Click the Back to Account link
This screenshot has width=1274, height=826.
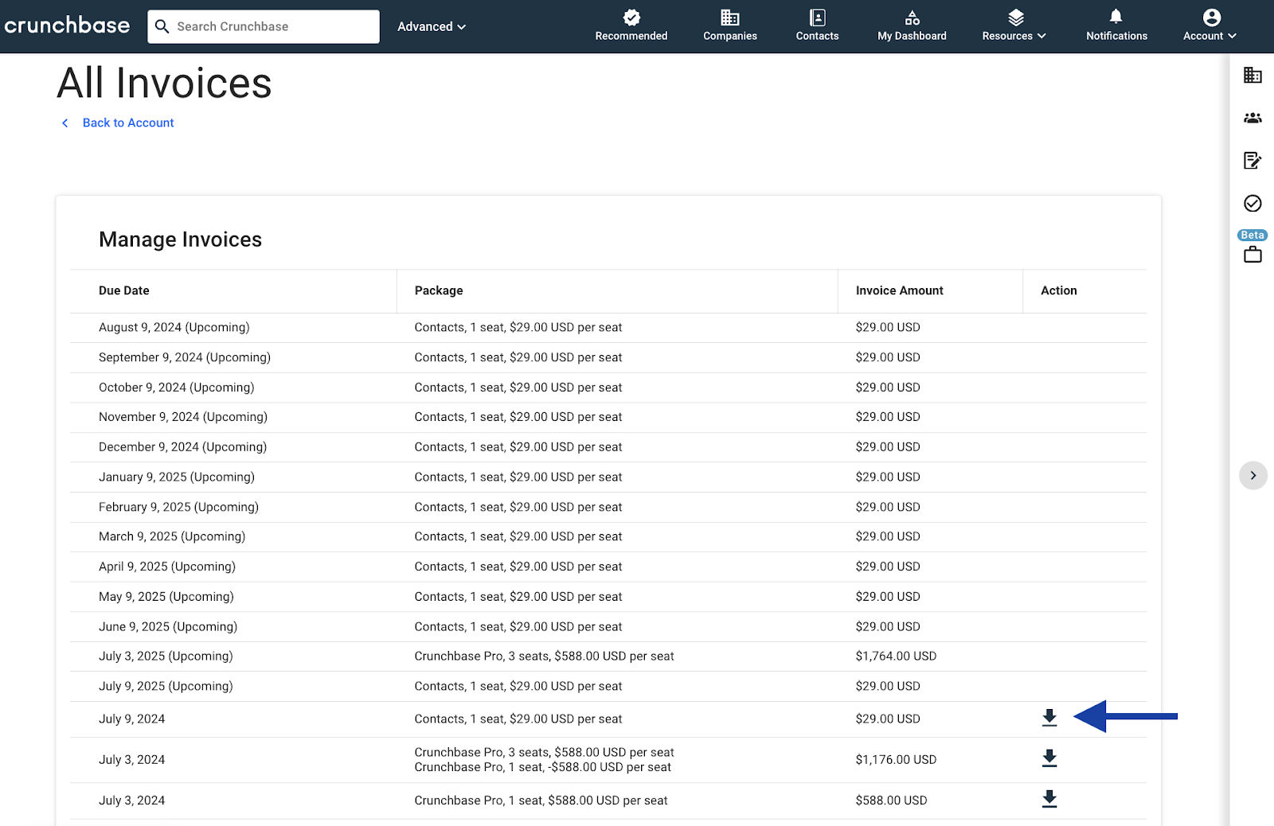(127, 123)
